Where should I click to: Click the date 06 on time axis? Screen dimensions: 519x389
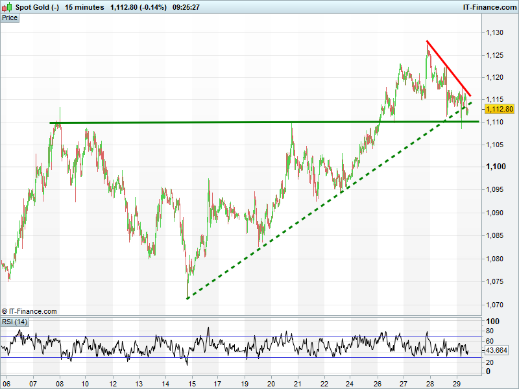pos(6,383)
